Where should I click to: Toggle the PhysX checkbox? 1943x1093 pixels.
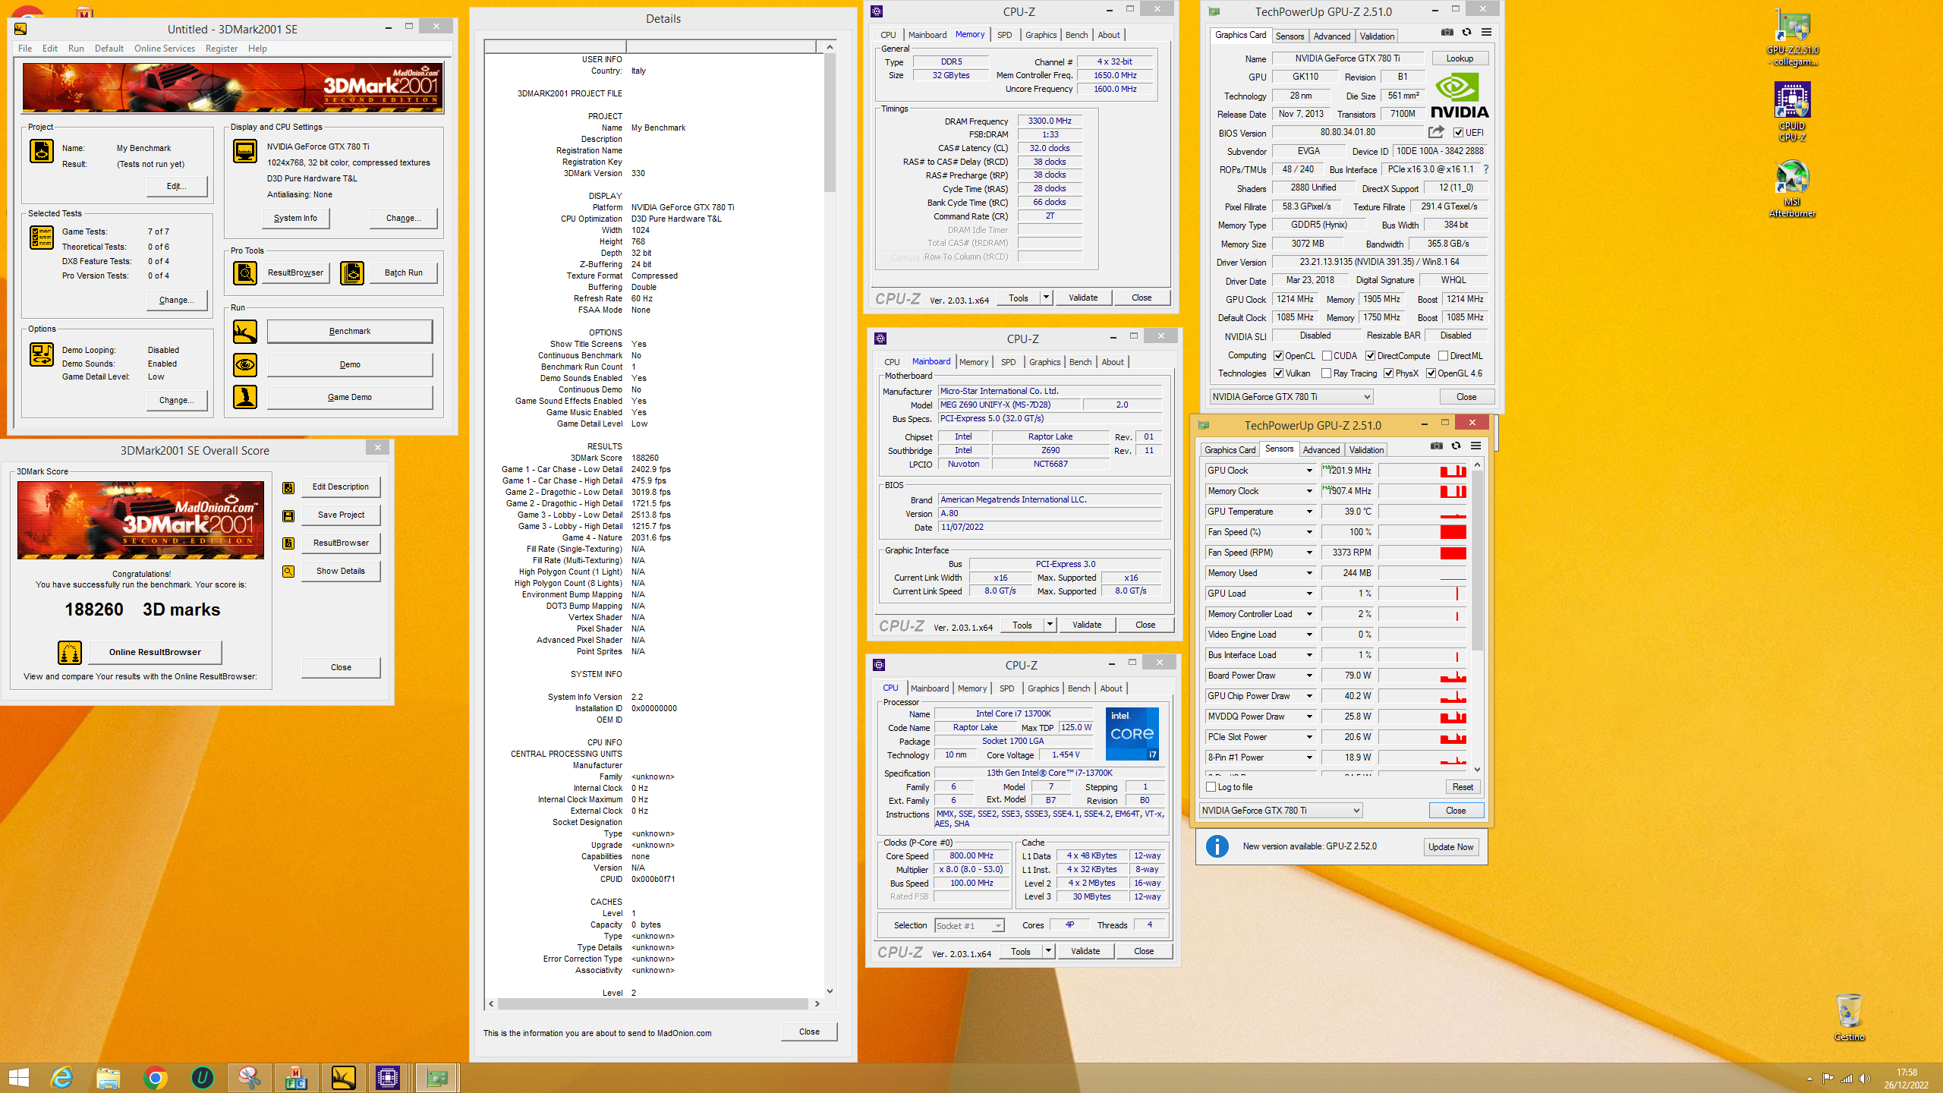pyautogui.click(x=1388, y=373)
